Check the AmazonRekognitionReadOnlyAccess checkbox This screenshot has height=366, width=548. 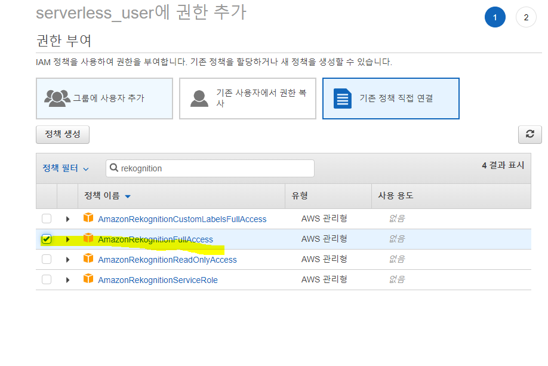click(47, 259)
